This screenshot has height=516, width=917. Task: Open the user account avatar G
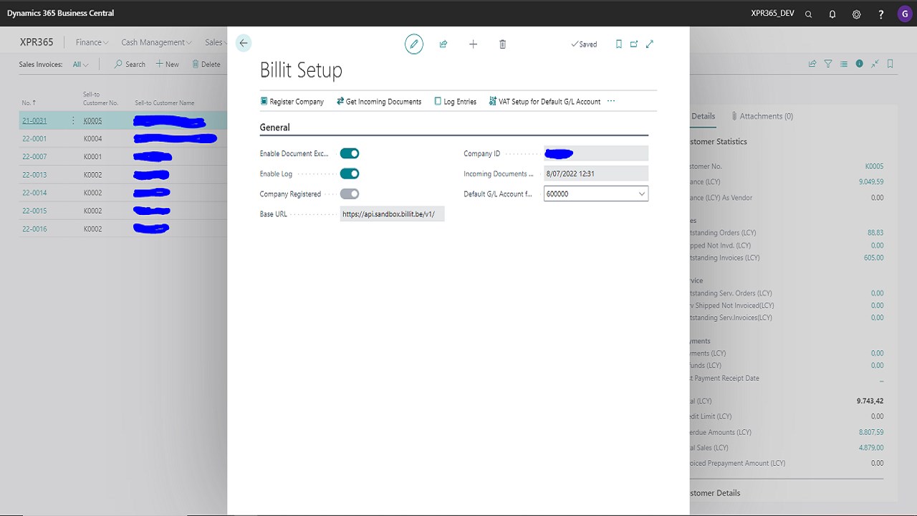click(x=904, y=14)
